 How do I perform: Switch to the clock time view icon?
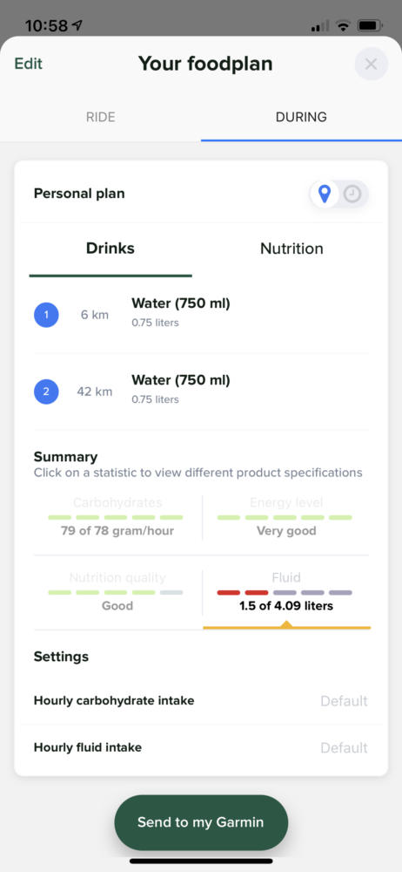(x=352, y=194)
